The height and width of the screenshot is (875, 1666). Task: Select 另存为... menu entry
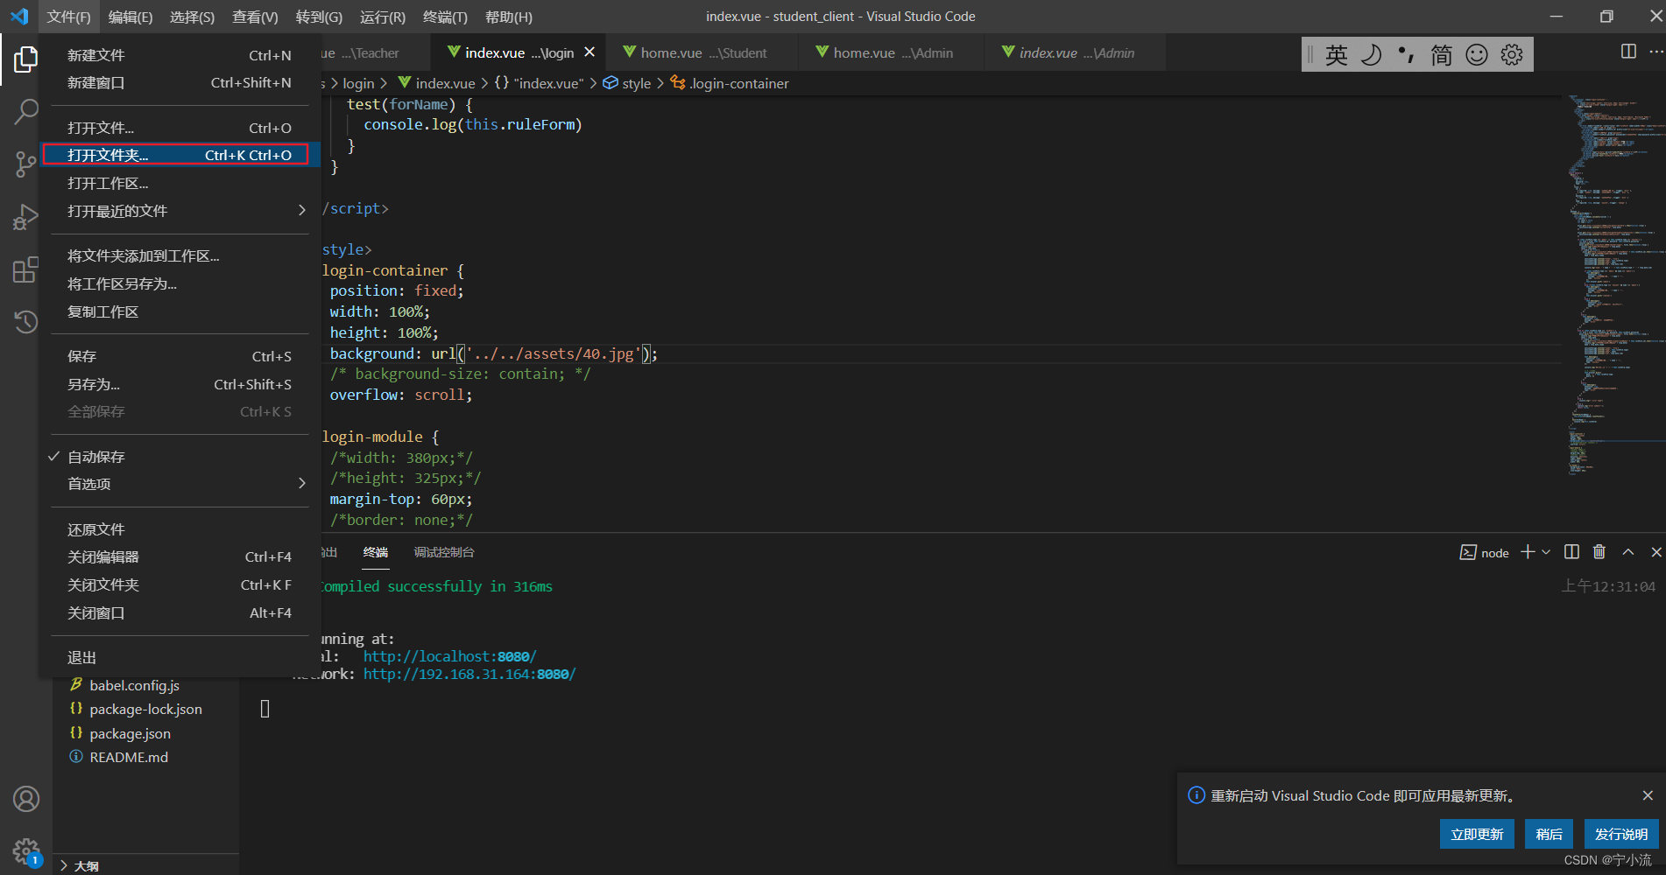tap(180, 384)
